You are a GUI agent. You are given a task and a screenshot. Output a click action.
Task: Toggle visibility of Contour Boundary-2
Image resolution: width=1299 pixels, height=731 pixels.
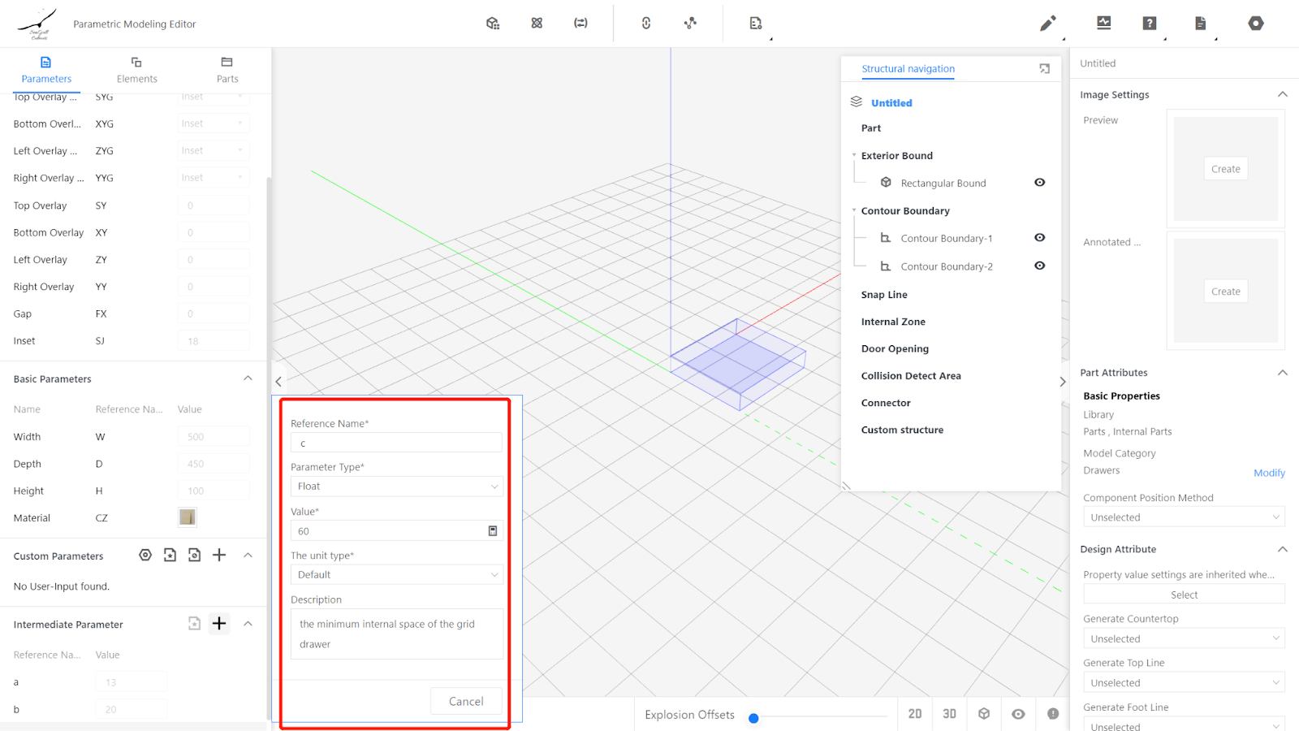pos(1039,266)
